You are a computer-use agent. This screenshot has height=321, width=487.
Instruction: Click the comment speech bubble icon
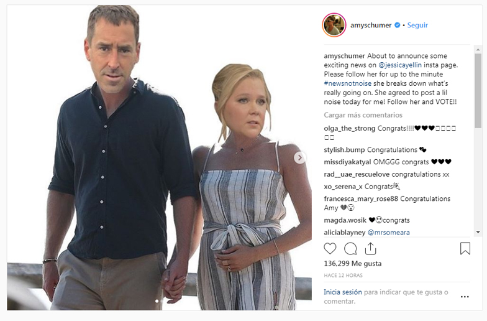(350, 249)
